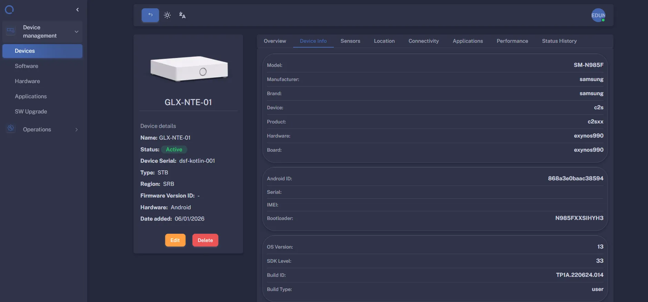Screen dimensions: 648x302
Task: Collapse the Device management section
Action: pos(77,32)
